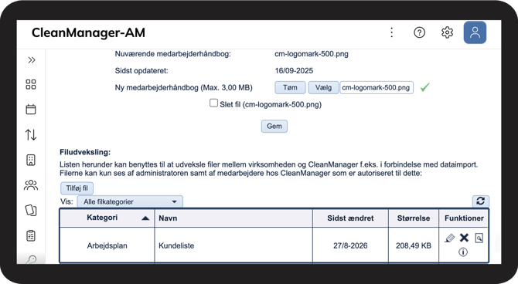
Task: Refresh the file exchange list
Action: [480, 201]
